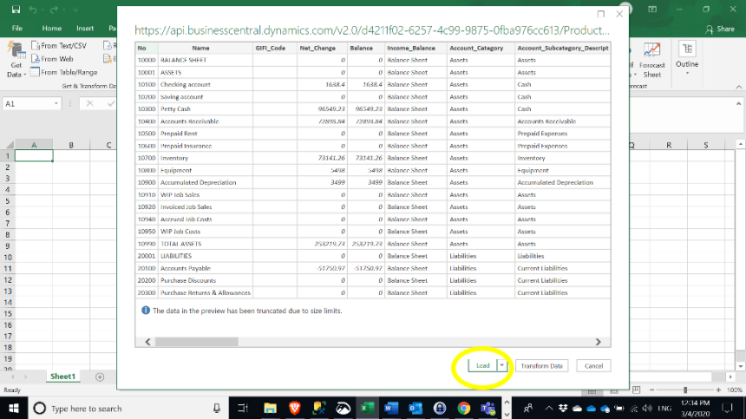Open Word from the taskbar

(391, 408)
